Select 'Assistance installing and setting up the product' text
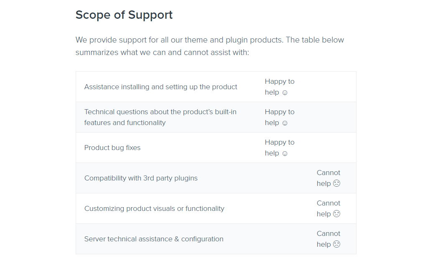The image size is (433, 263). pyautogui.click(x=161, y=87)
